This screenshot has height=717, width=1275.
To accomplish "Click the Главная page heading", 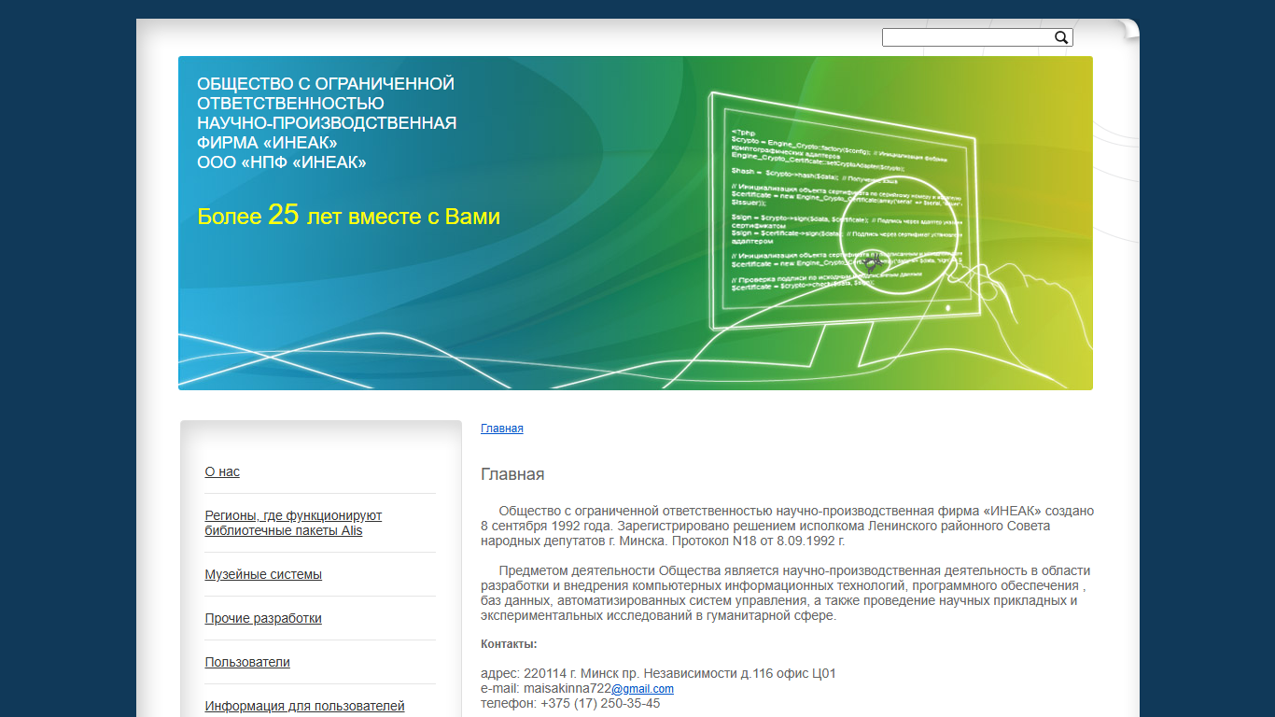I will pos(512,474).
